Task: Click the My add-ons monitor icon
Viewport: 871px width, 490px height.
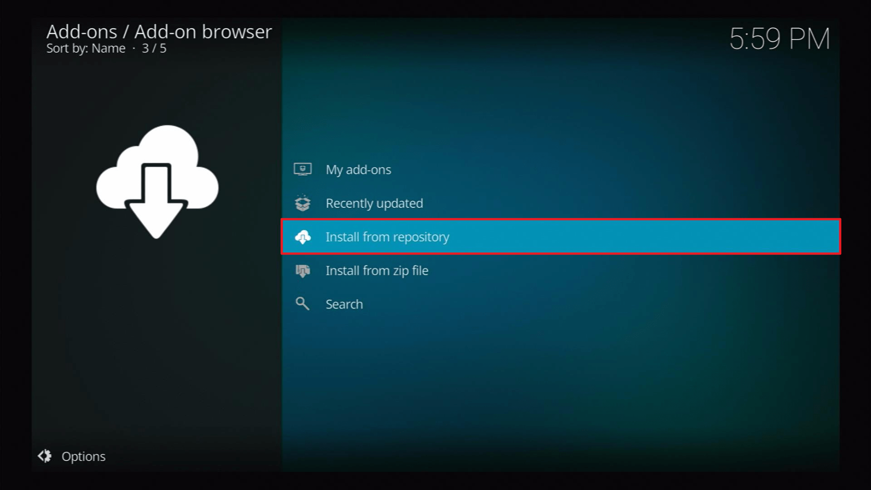Action: point(303,169)
